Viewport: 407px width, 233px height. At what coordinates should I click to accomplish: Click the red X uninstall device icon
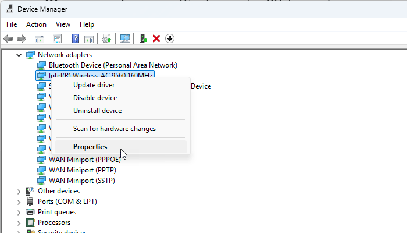pos(156,39)
